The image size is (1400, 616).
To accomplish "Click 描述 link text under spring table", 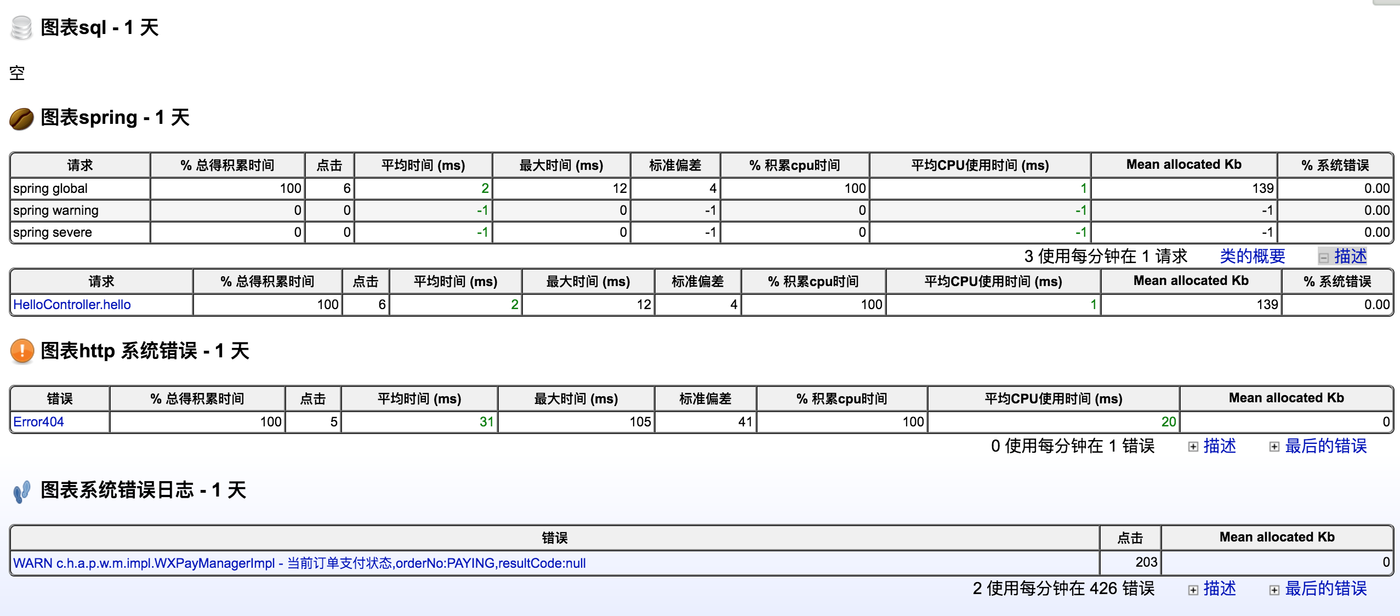I will 1351,256.
